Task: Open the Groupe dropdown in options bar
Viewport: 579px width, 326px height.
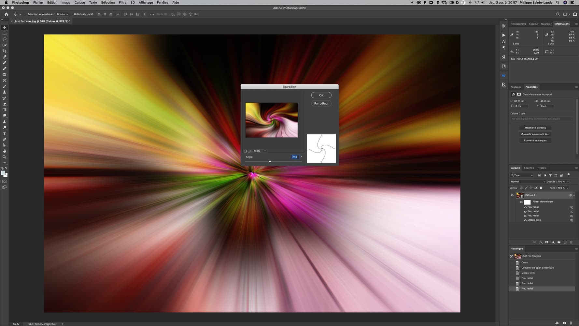Action: coord(62,14)
